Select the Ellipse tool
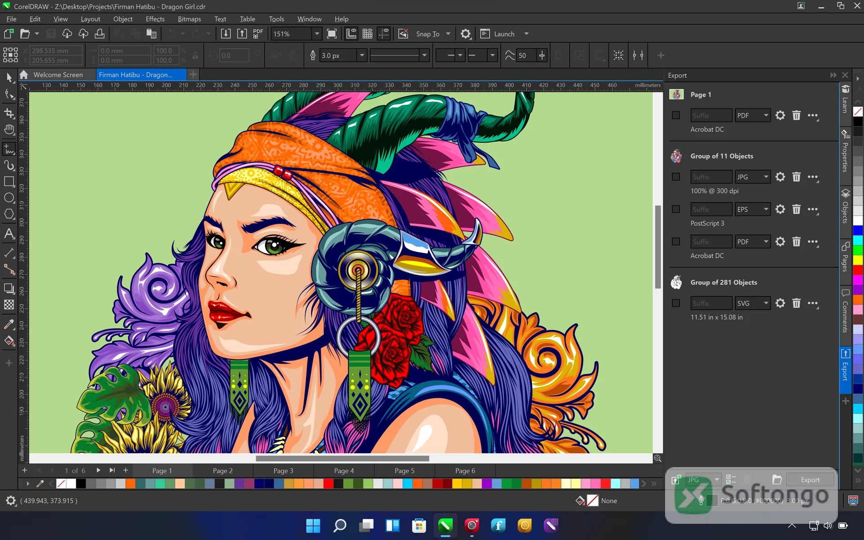 9,198
